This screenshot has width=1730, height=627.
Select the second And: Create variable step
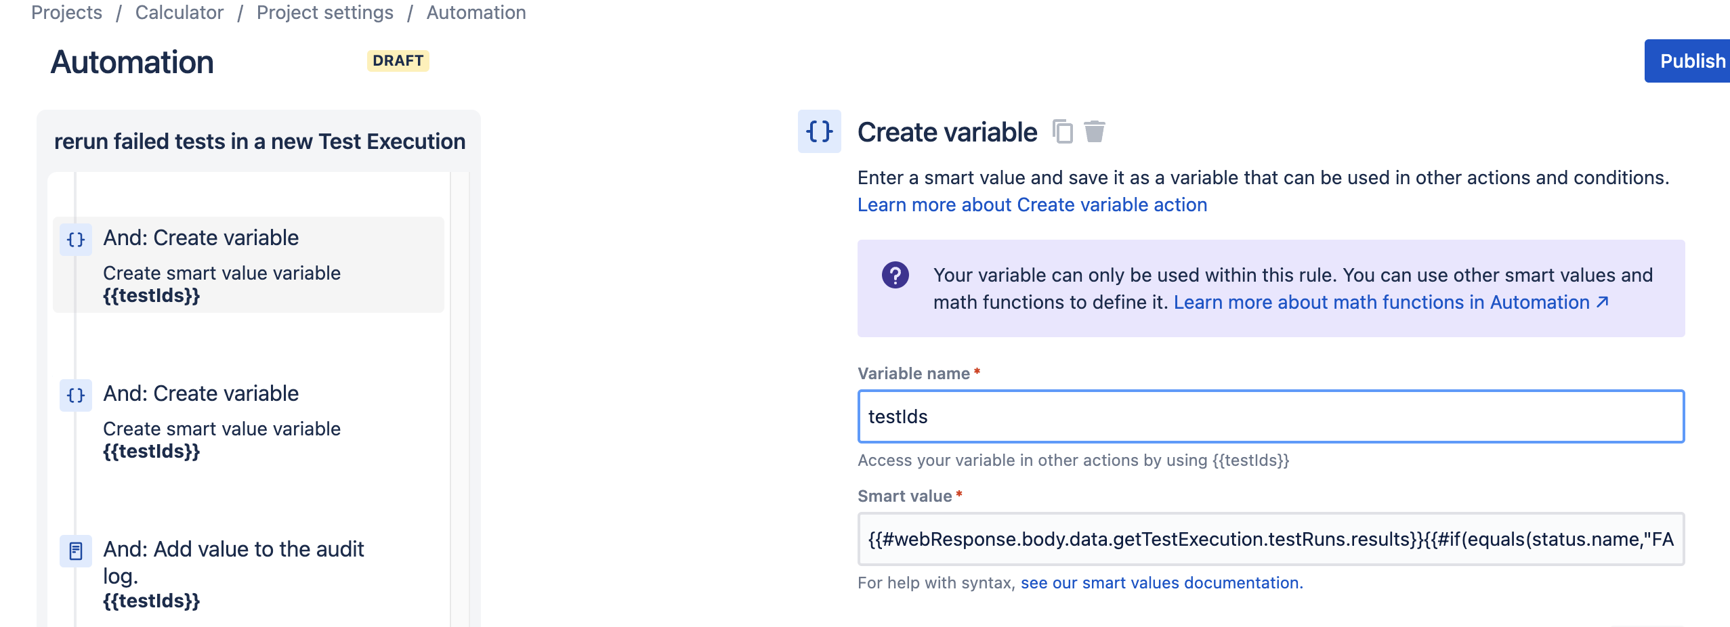tap(249, 420)
